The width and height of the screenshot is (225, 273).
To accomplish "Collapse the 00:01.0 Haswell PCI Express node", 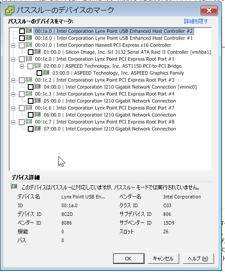I will pyautogui.click(x=13, y=46).
